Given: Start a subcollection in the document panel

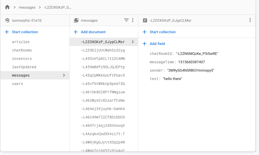Looking at the screenshot, I should click(163, 32).
